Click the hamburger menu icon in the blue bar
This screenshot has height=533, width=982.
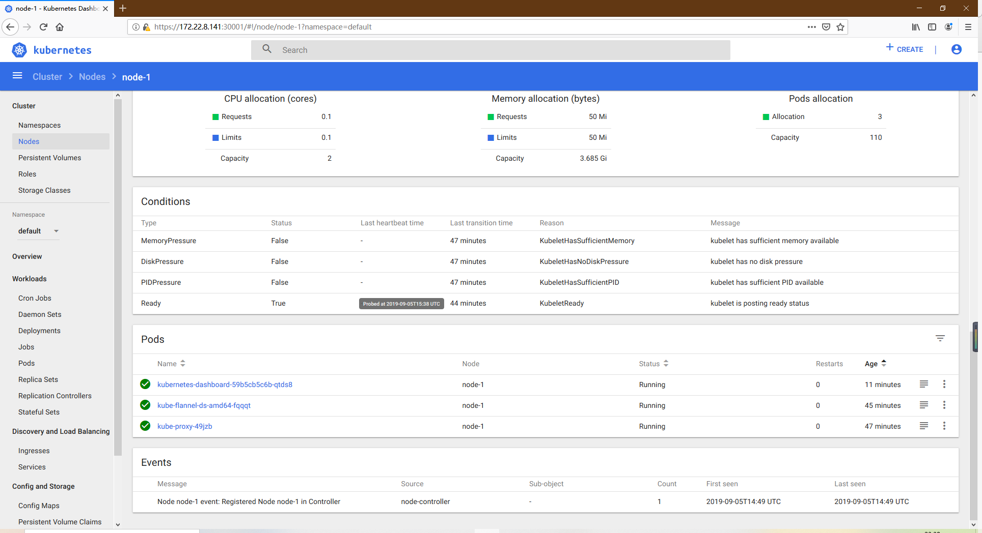pos(17,76)
